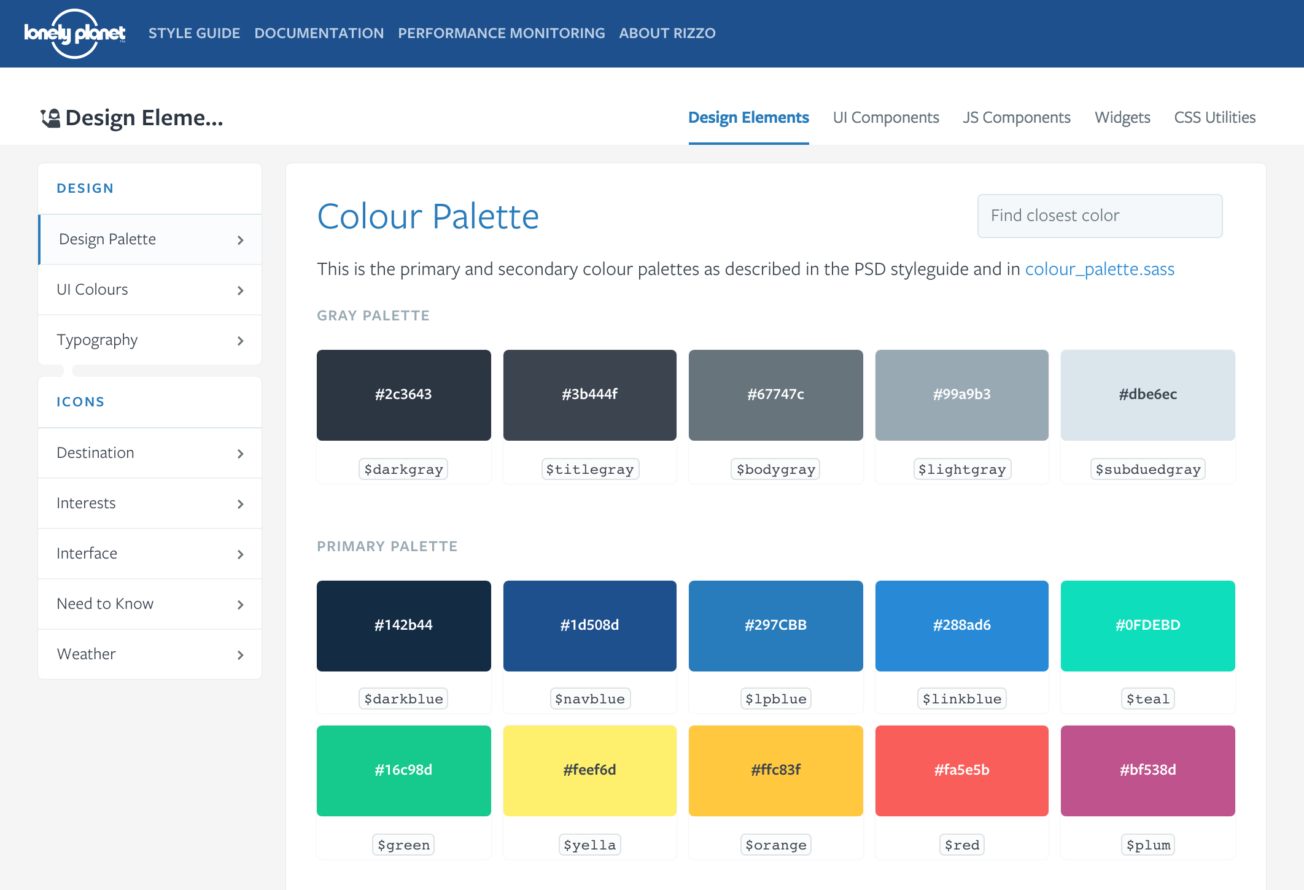
Task: Focus the Find closest color field
Action: point(1099,215)
